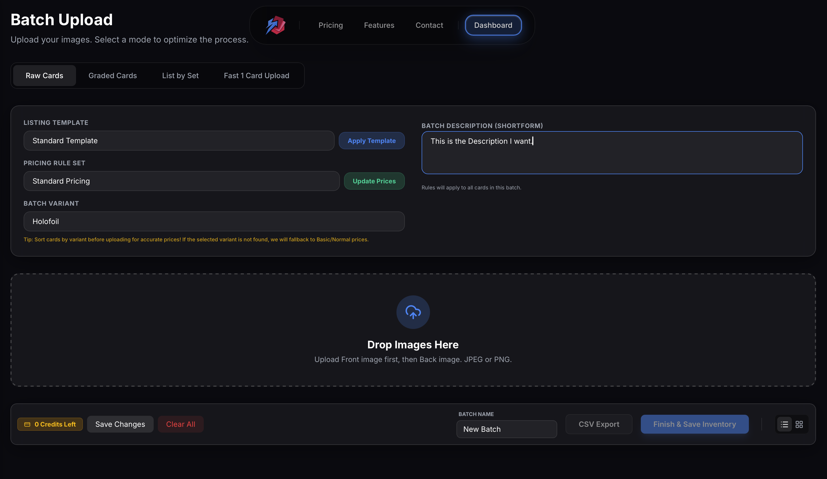Click the app logo icon in navbar
The image size is (827, 479).
click(x=275, y=25)
